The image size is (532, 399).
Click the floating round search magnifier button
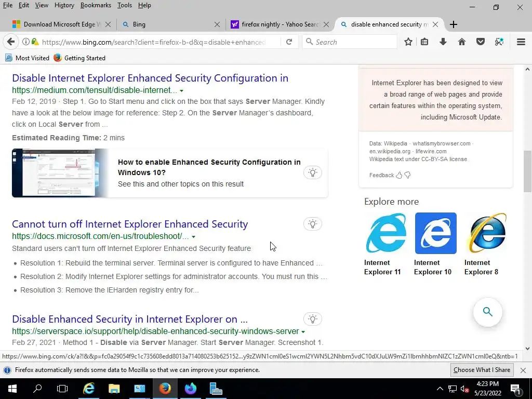coord(487,312)
